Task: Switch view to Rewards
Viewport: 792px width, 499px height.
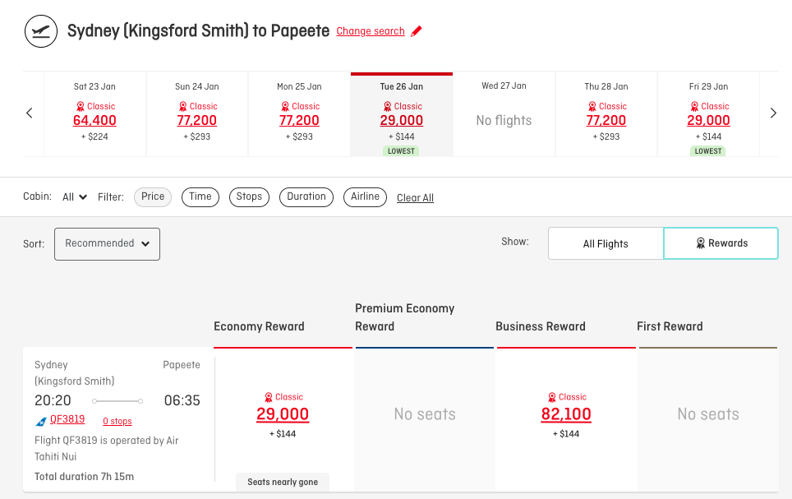Action: (721, 243)
